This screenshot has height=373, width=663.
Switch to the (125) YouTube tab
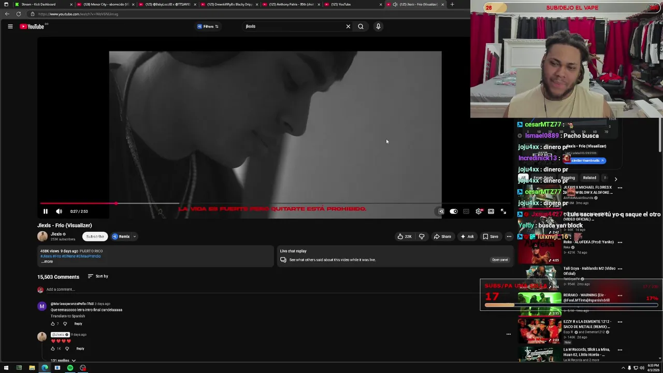354,4
